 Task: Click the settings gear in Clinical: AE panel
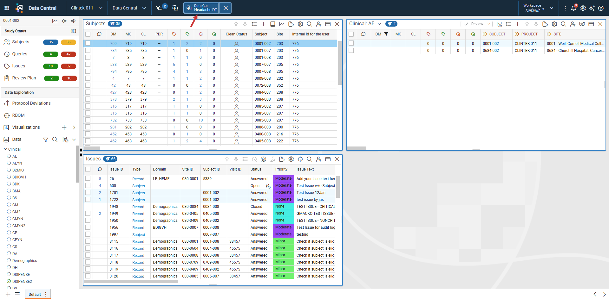point(554,24)
